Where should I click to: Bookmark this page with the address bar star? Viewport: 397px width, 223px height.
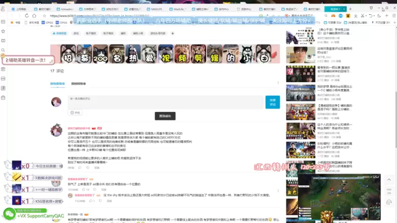44,16
